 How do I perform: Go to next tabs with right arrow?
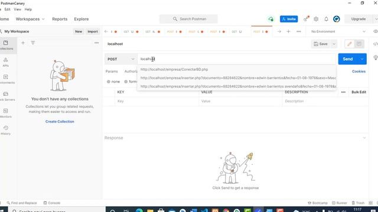click(279, 31)
